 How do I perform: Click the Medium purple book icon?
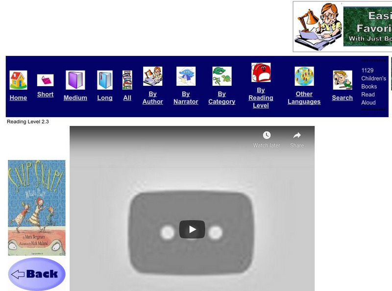(x=75, y=80)
